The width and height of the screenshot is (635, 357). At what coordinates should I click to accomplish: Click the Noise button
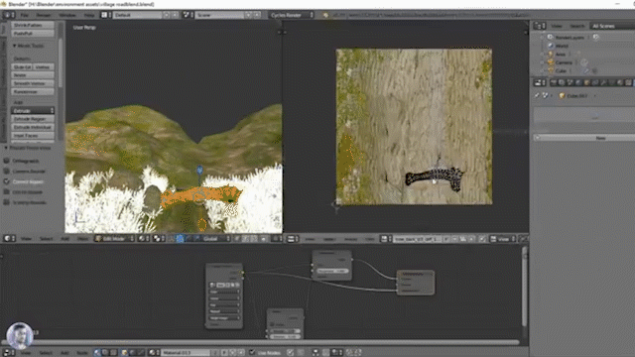[33, 75]
